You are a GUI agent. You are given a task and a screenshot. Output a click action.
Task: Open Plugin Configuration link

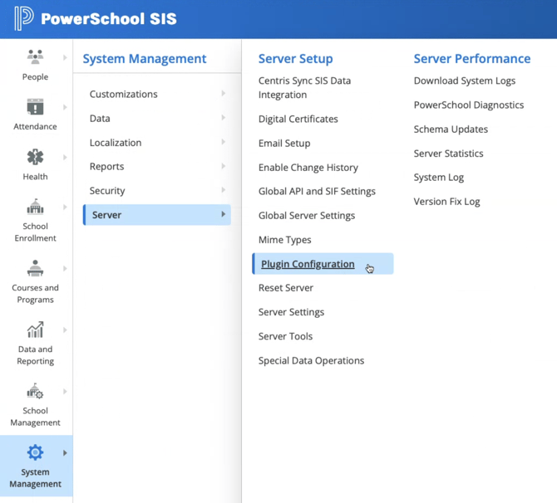[x=308, y=264]
